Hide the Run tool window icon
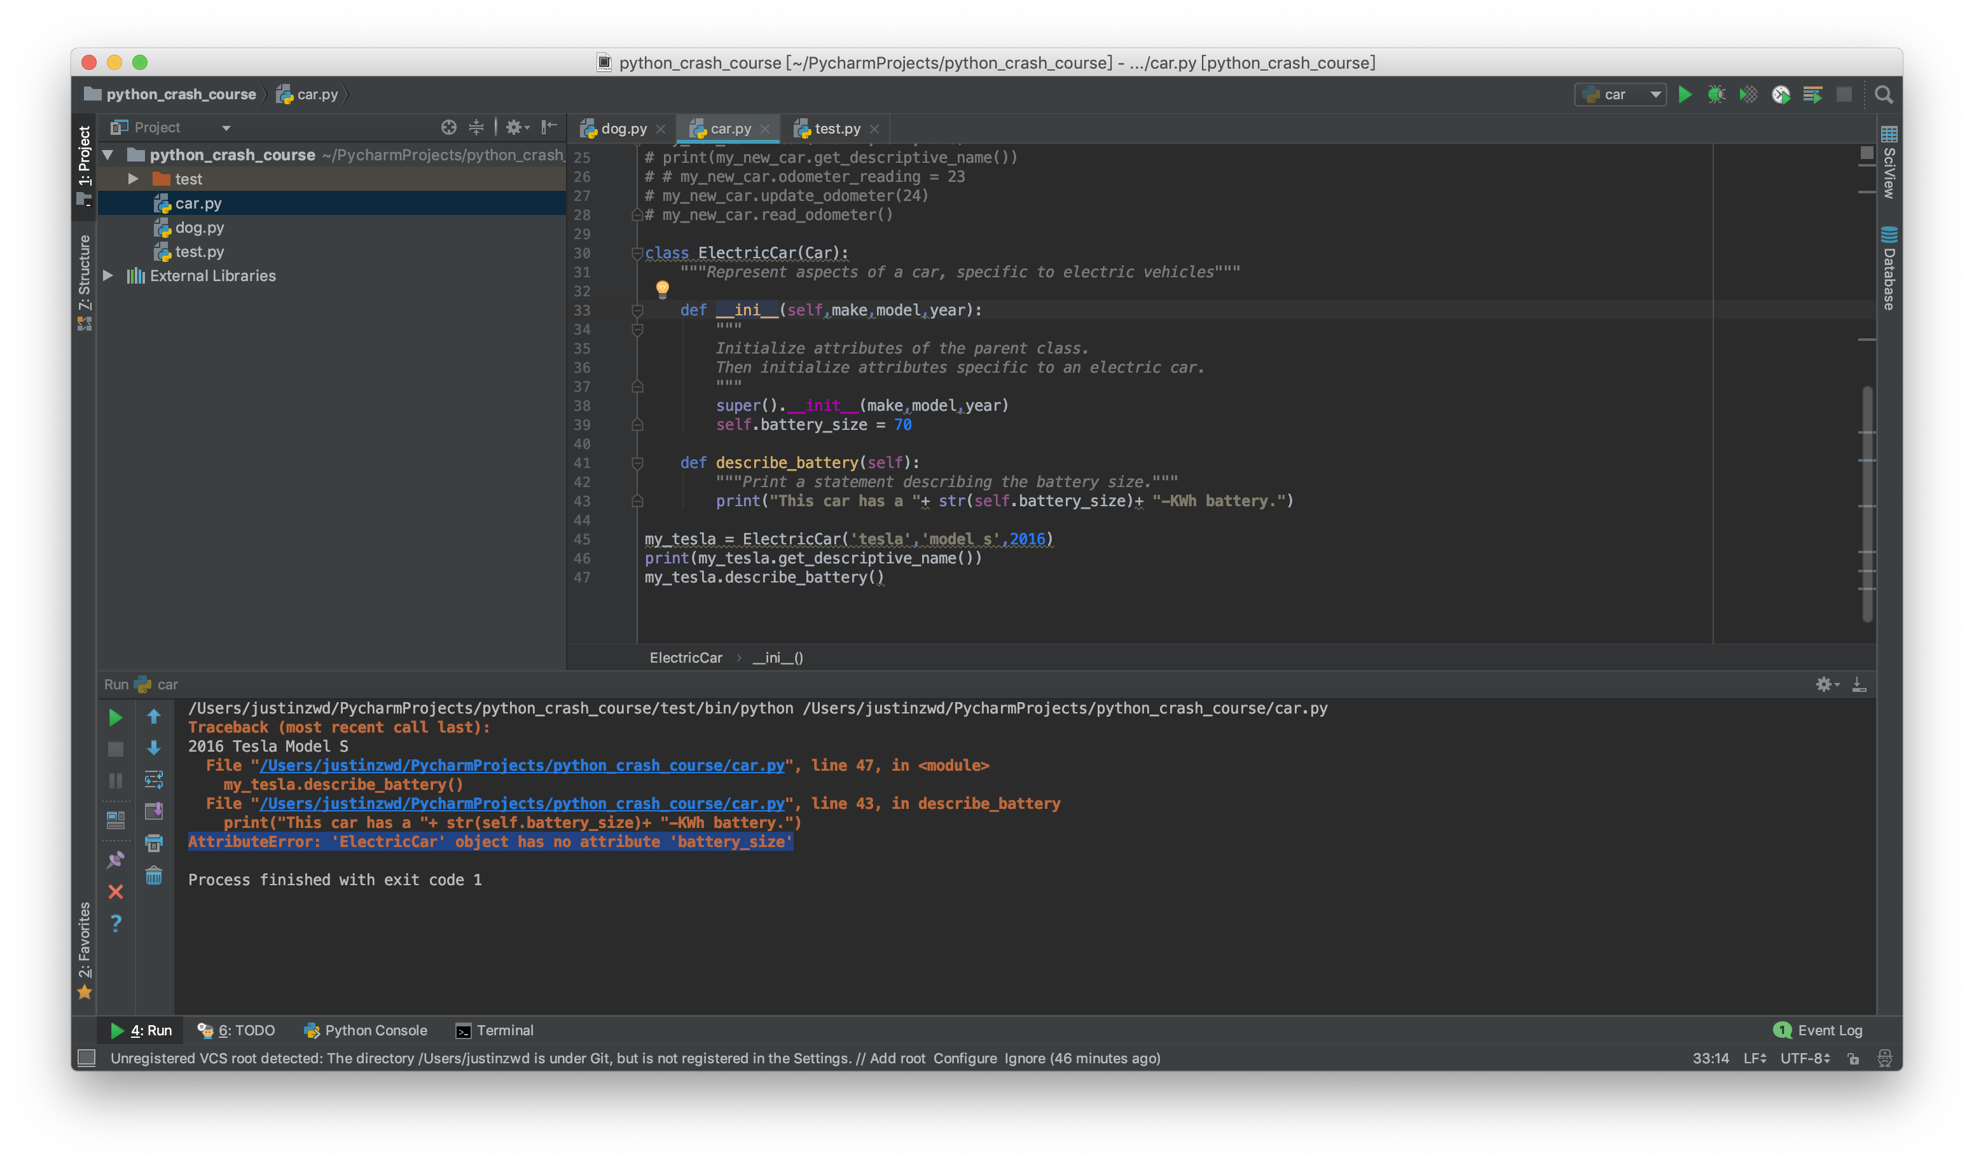Viewport: 1974px width, 1165px height. [1859, 684]
